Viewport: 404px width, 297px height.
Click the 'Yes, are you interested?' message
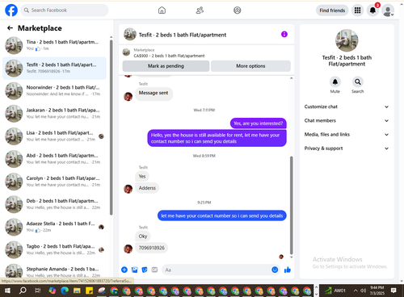259,123
